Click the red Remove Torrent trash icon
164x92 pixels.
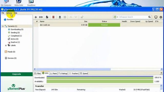(x=53, y=17)
